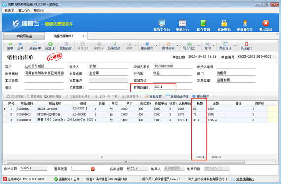Click 查看库存 button
Viewport: 281px width, 184px height.
coord(153,96)
